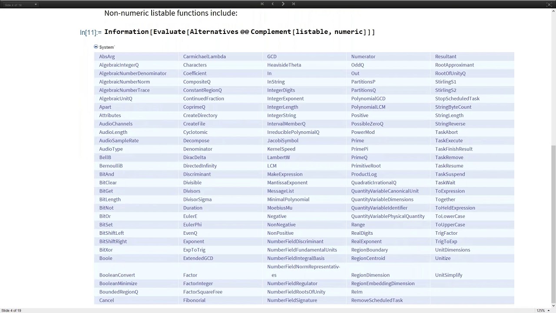Collapse the System` context group
Viewport: 556px width, 313px height.
96,47
